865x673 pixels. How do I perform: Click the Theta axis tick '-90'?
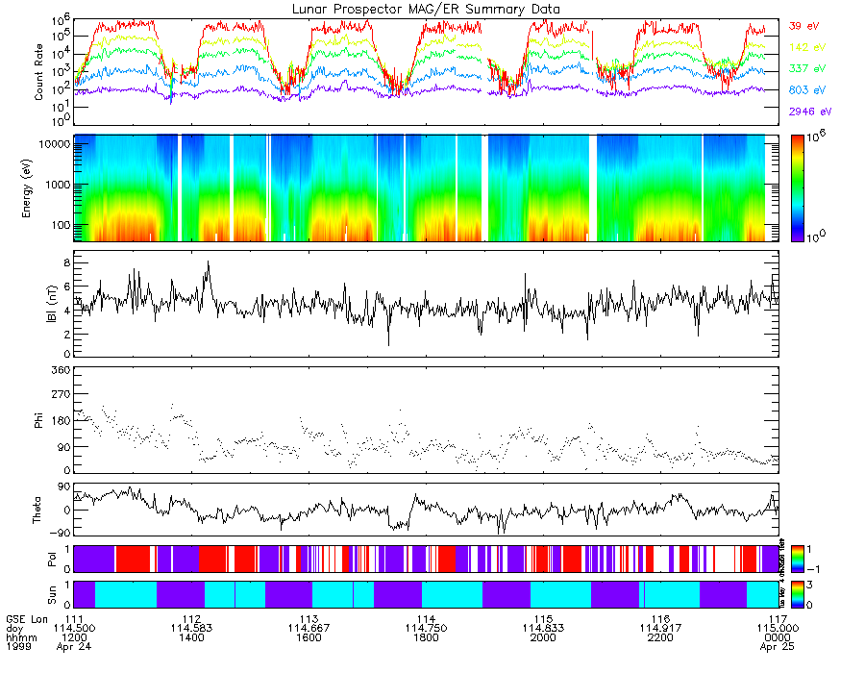[x=61, y=533]
